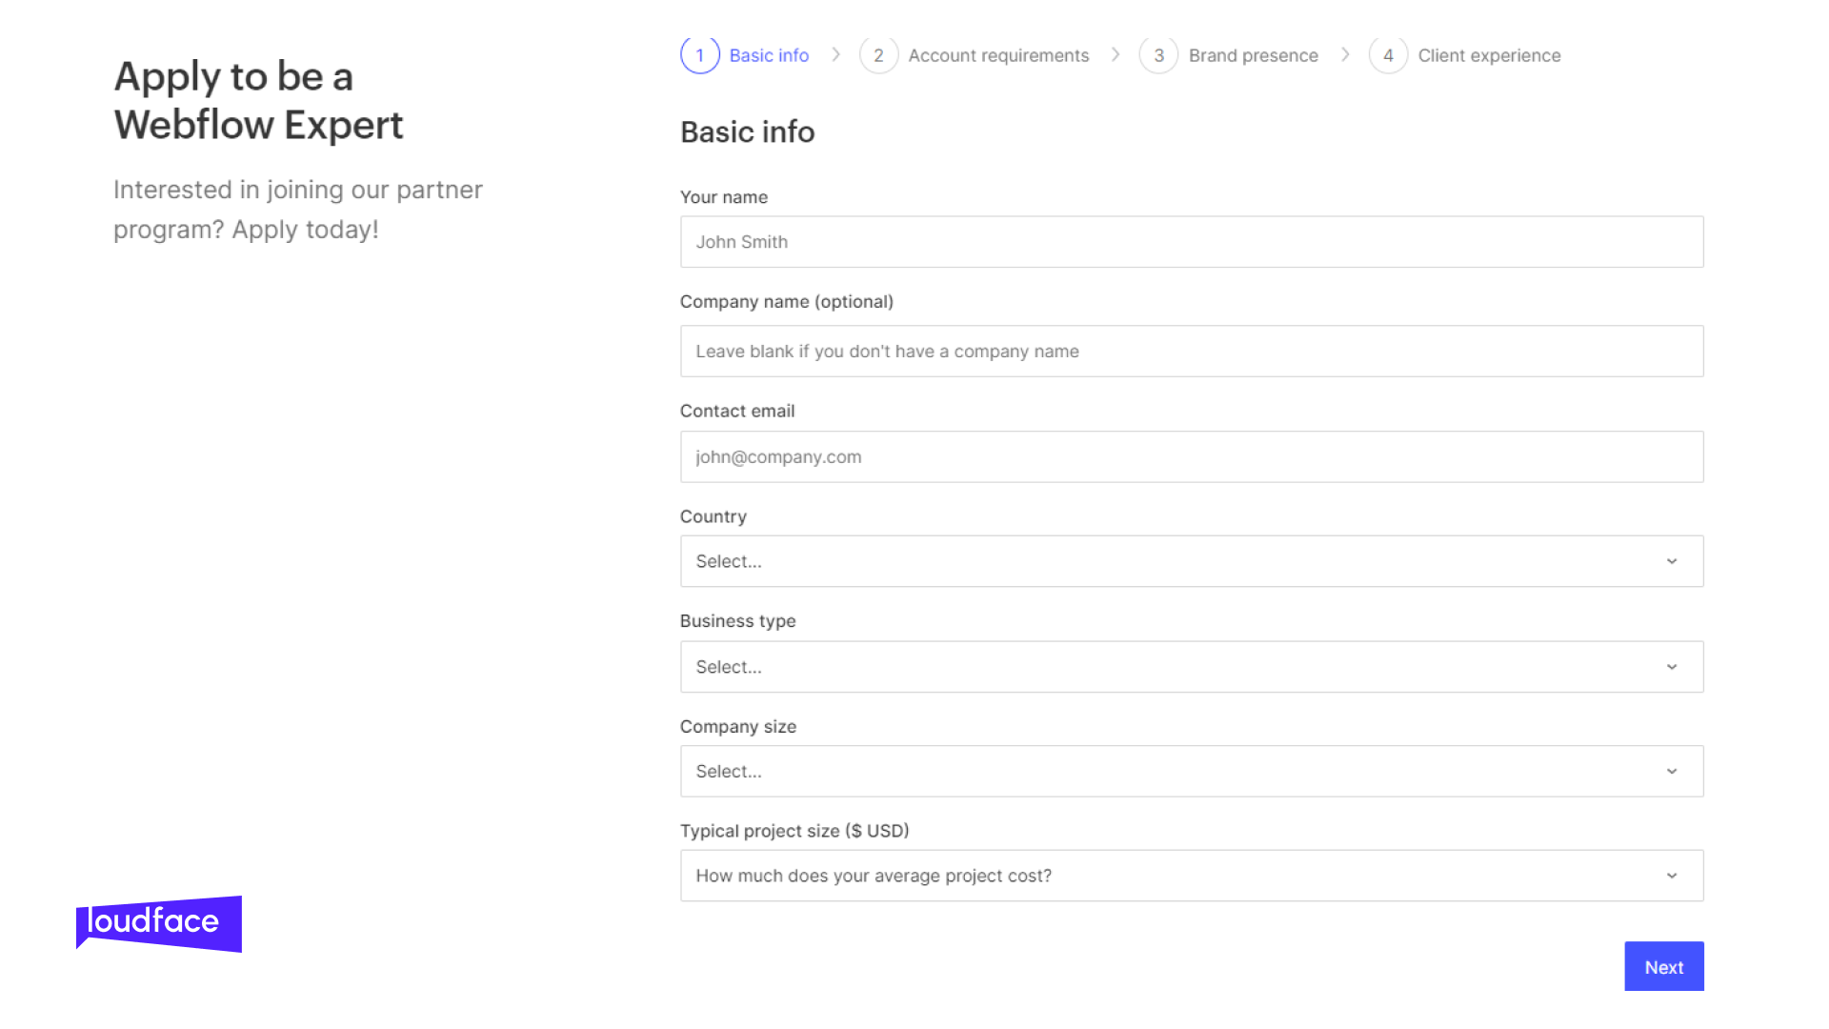Click the chevron arrow in Business type field
Image resolution: width=1829 pixels, height=1029 pixels.
(1671, 667)
